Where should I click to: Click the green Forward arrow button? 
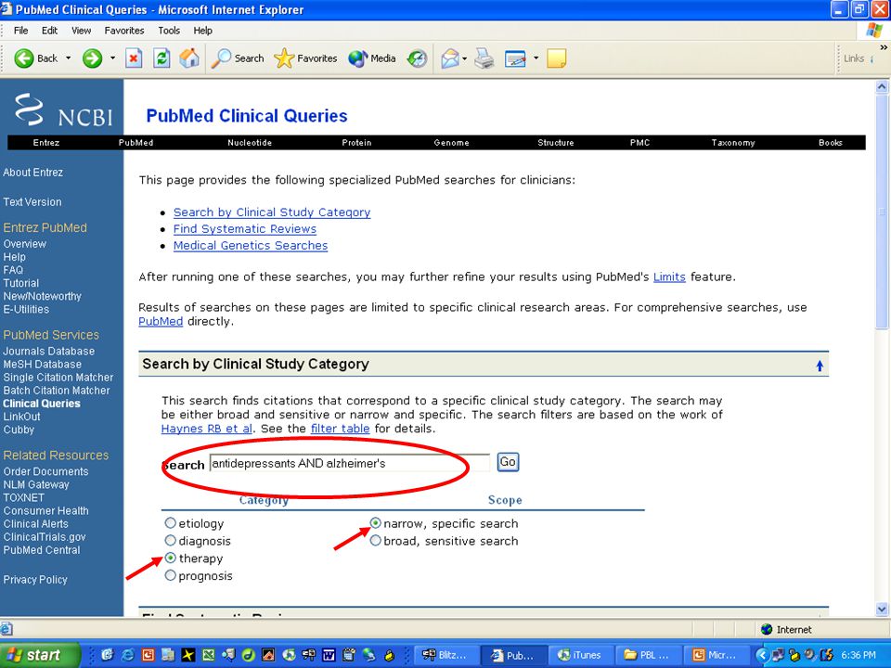92,58
